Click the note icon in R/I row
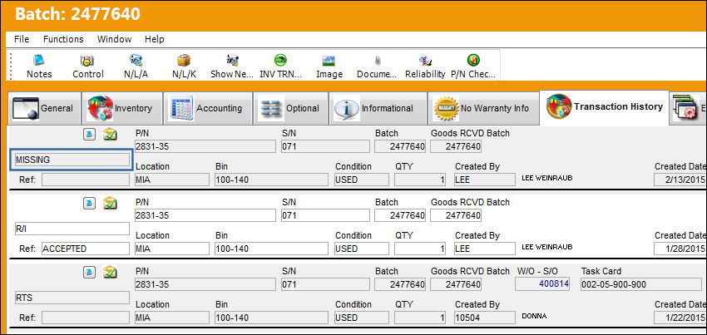The width and height of the screenshot is (707, 335). 90,204
